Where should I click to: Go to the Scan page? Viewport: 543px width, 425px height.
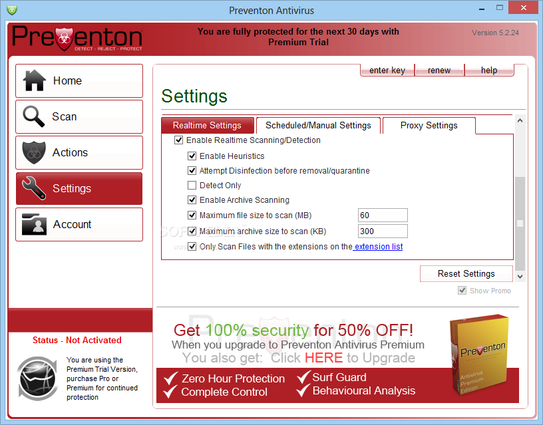pos(79,116)
